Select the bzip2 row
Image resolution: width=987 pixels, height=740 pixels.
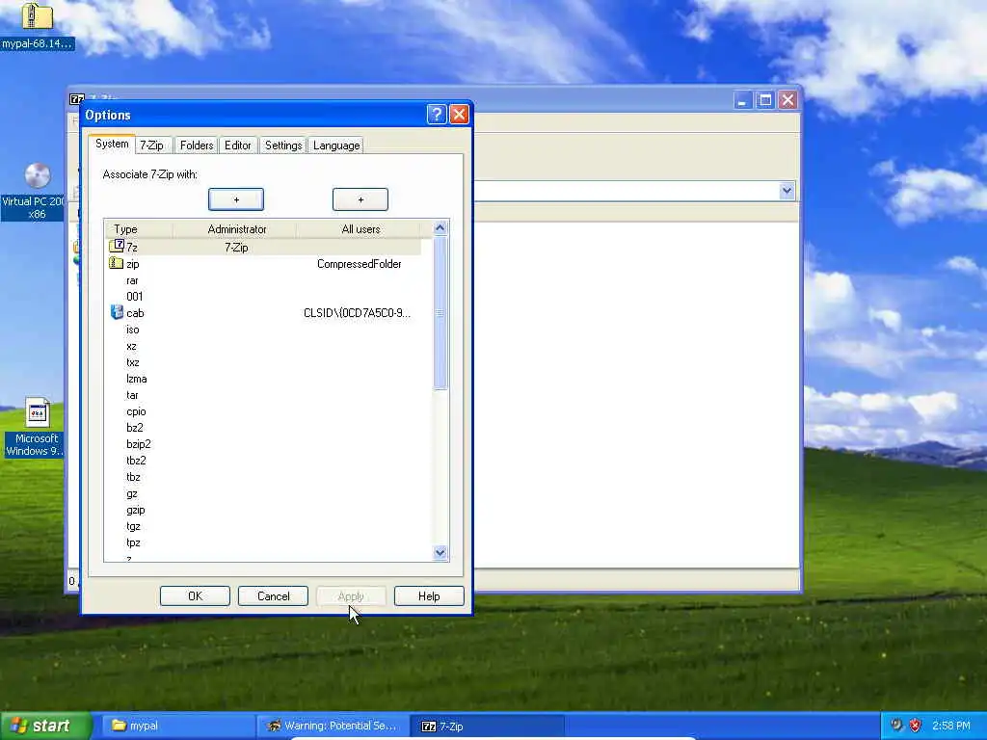(x=262, y=444)
